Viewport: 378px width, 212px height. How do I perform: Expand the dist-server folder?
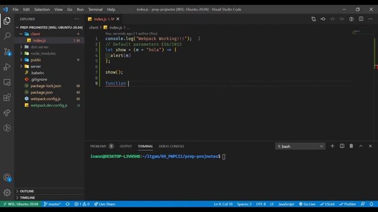click(49, 47)
